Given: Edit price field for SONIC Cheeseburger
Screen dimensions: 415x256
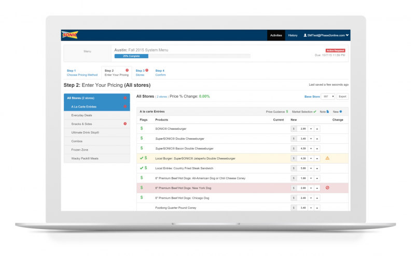Looking at the screenshot, I should tap(302, 129).
